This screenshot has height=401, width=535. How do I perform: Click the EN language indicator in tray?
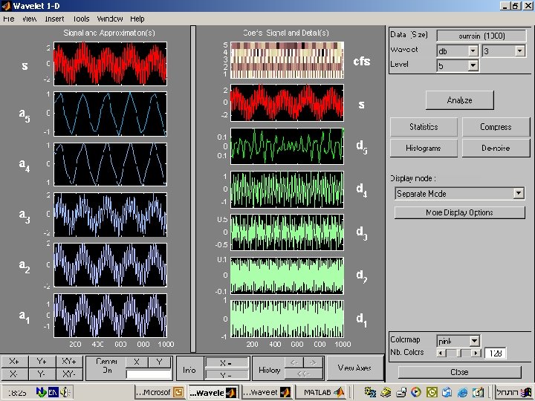53,392
